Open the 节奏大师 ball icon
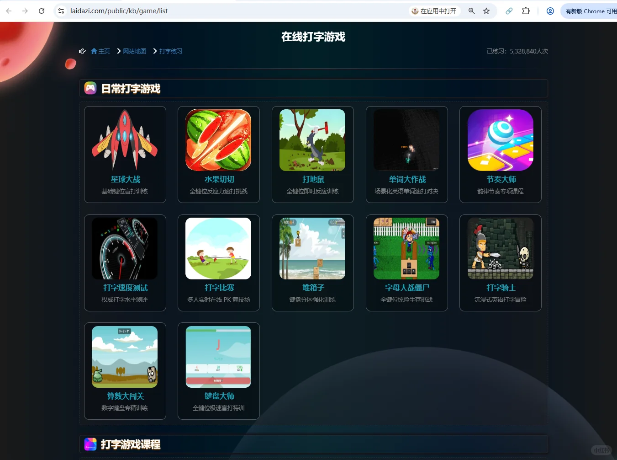The height and width of the screenshot is (460, 617). click(x=501, y=140)
